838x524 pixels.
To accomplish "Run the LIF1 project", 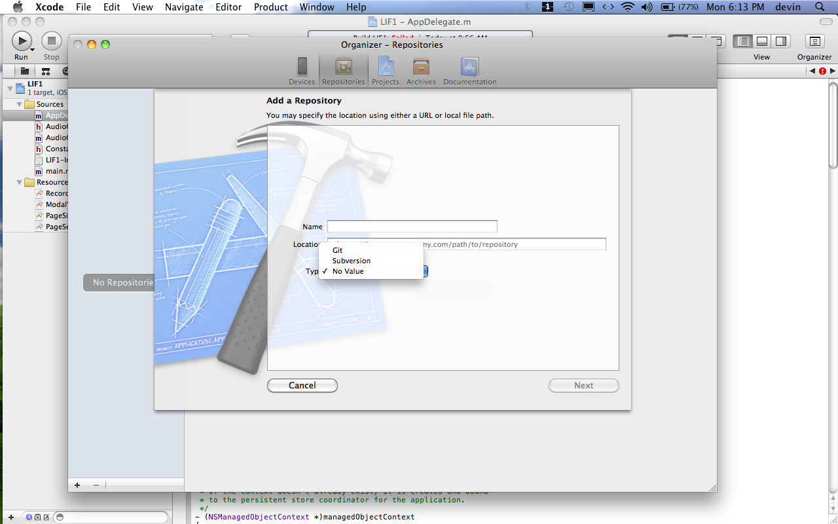I will 22,41.
